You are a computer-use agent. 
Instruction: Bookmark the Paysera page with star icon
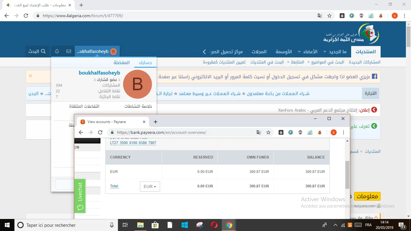(268, 132)
